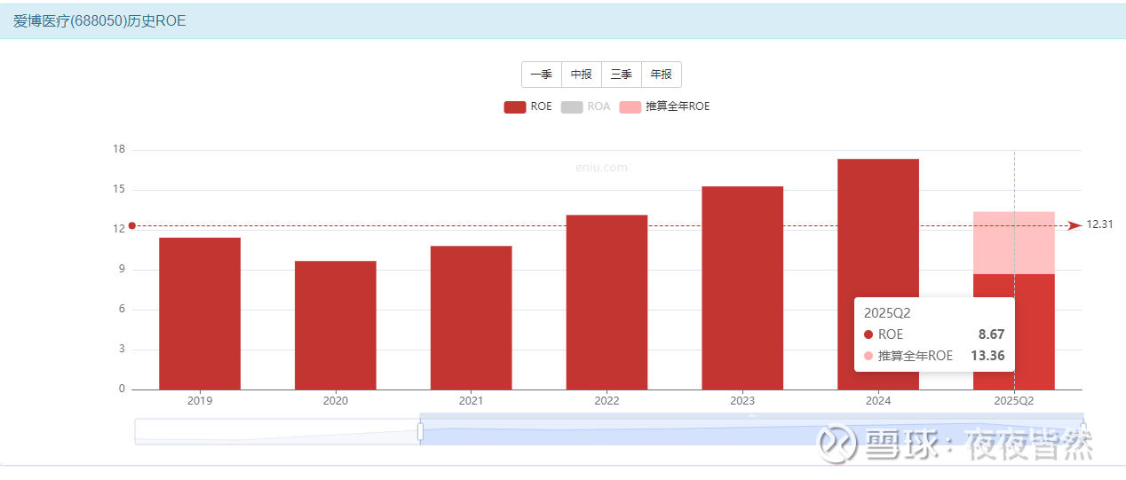This screenshot has height=480, width=1126.
Task: Click the 2024 x-axis label
Action: pyautogui.click(x=878, y=401)
